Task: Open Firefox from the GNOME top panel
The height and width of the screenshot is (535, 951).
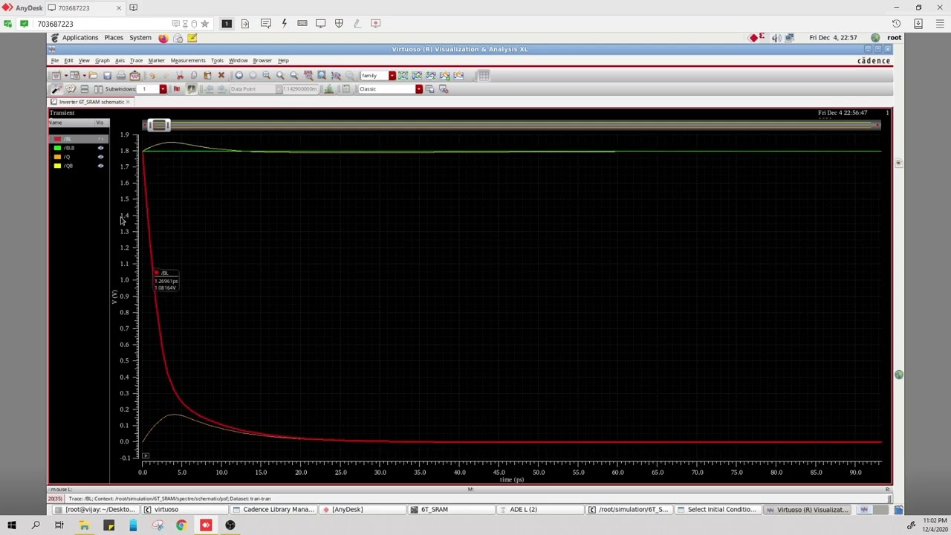Action: point(163,38)
